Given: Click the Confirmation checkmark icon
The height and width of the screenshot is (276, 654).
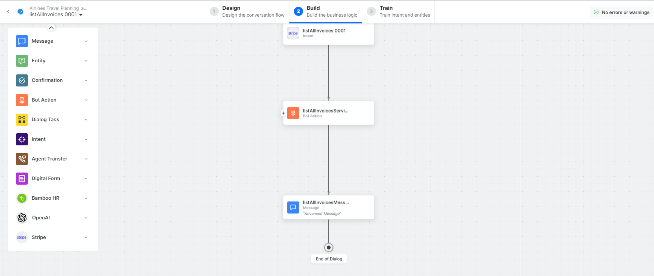Looking at the screenshot, I should (x=22, y=80).
